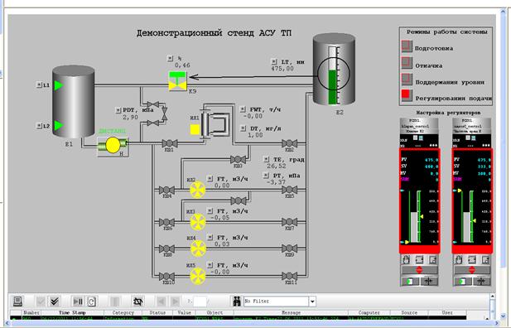
Task: Click the C clear icon in alarm toolbar
Action: 92,301
